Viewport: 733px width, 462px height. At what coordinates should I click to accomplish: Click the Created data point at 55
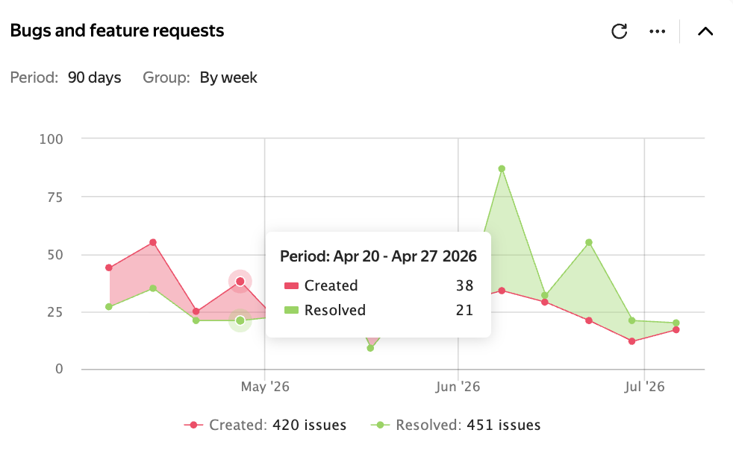click(153, 243)
